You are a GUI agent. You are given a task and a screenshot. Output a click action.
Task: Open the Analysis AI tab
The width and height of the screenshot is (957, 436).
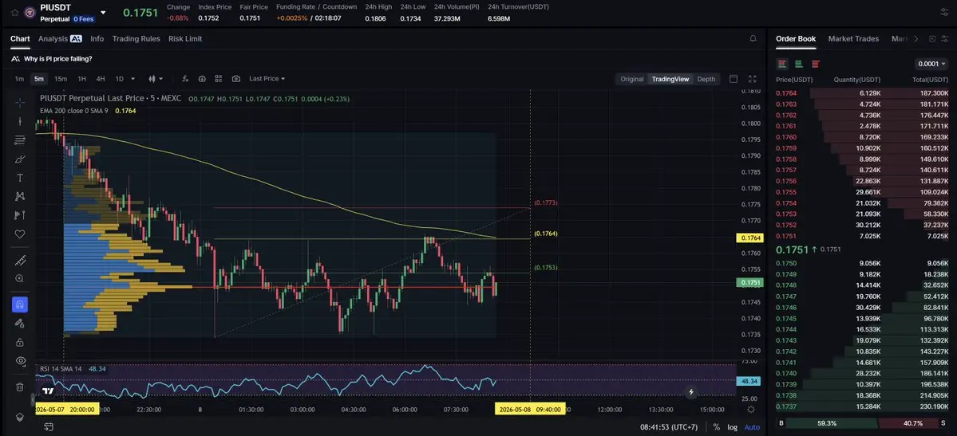tap(60, 38)
